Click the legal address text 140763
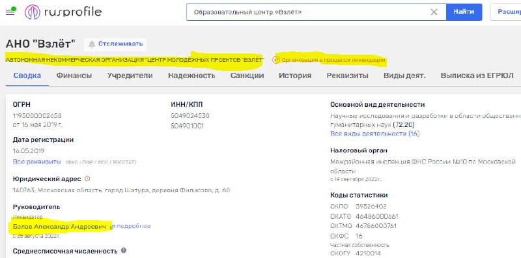Viewport: 521px width, 258px height. point(121,190)
